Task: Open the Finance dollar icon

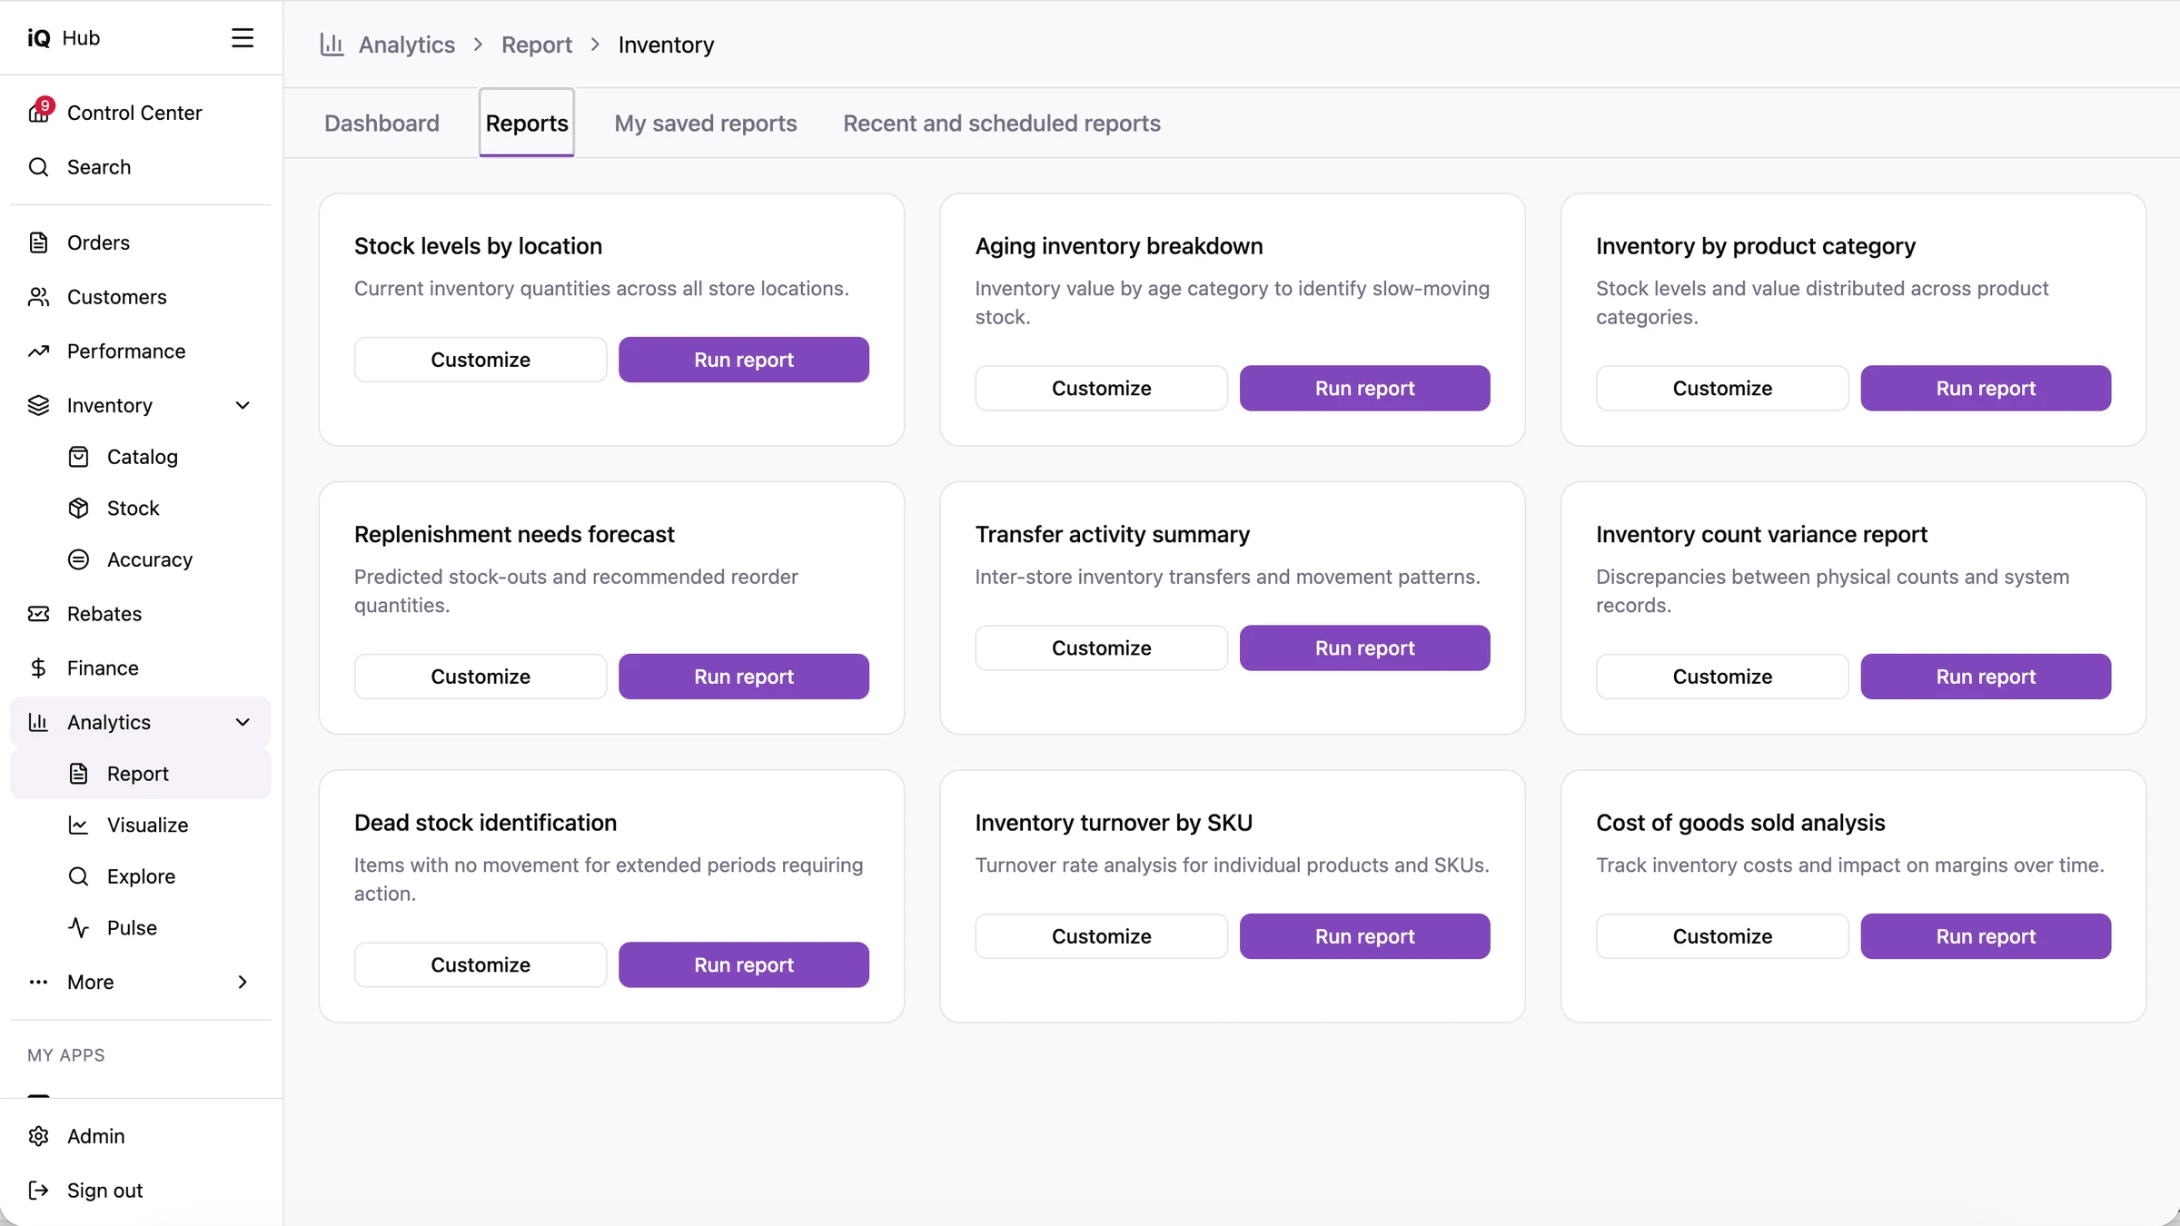Action: click(38, 668)
